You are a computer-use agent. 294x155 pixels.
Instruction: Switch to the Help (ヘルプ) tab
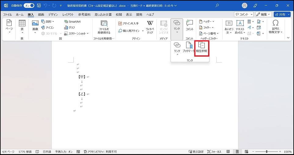pyautogui.click(x=150, y=14)
